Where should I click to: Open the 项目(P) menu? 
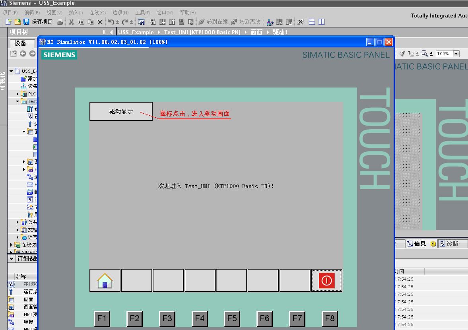coord(10,13)
